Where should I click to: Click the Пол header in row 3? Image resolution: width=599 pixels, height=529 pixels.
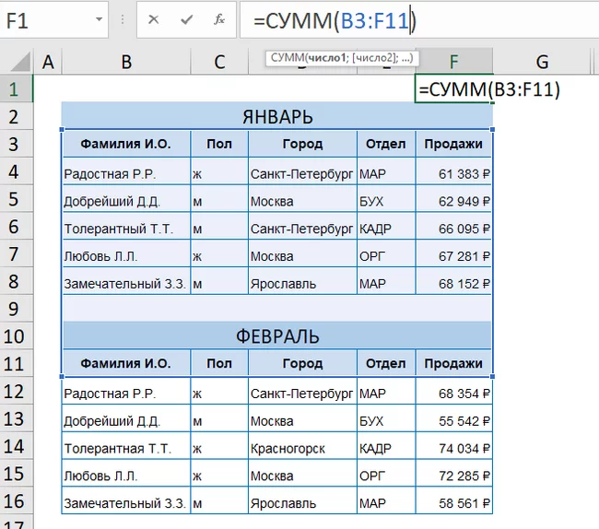coord(219,144)
